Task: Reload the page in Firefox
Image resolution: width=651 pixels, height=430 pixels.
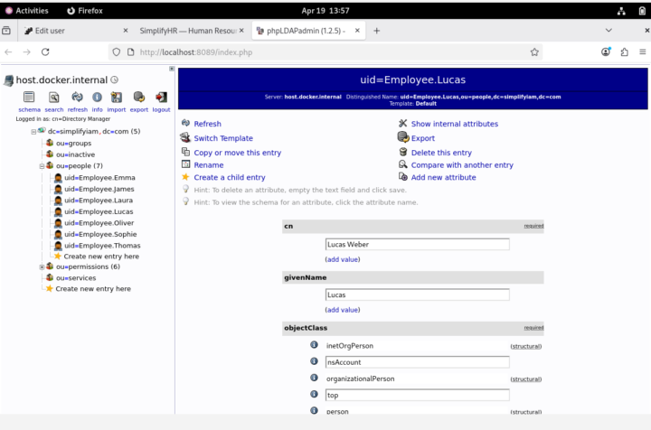Action: pos(45,51)
